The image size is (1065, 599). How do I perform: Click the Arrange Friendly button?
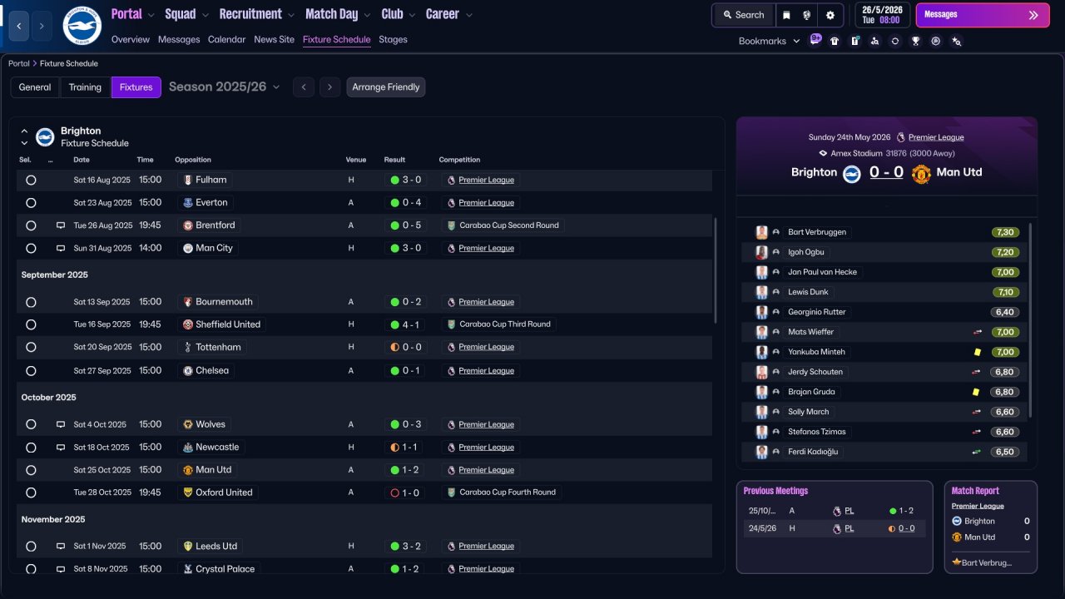pos(386,87)
